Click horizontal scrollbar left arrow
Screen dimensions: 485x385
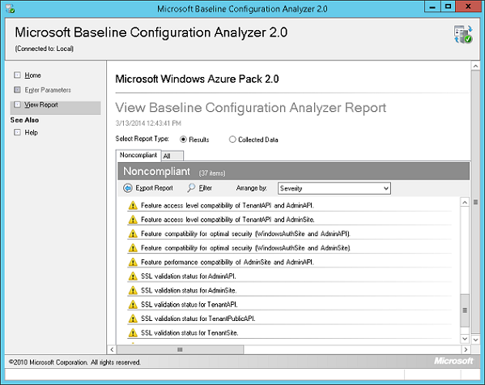112,349
